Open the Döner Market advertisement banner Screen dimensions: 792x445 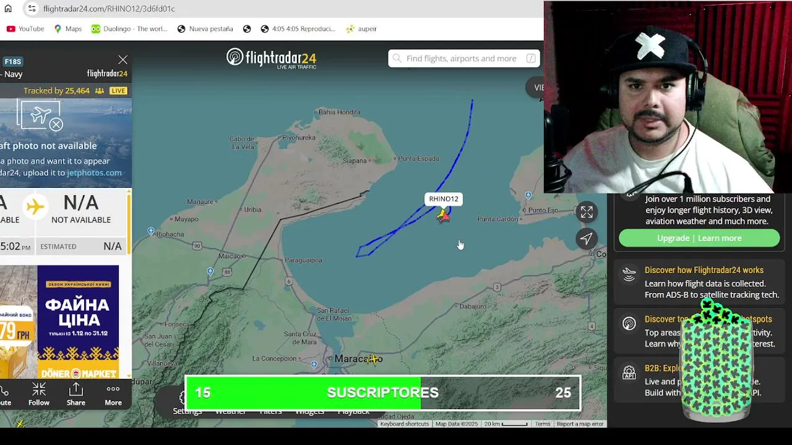tap(78, 321)
